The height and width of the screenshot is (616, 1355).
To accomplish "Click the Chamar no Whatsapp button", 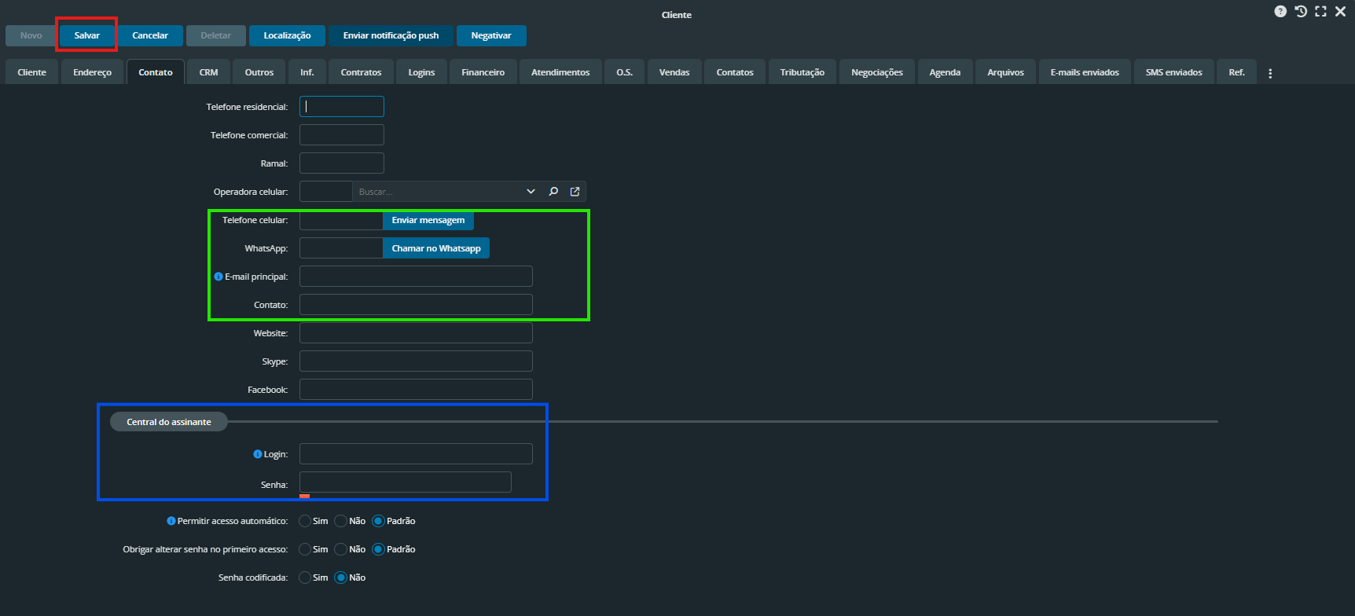I will pyautogui.click(x=436, y=248).
